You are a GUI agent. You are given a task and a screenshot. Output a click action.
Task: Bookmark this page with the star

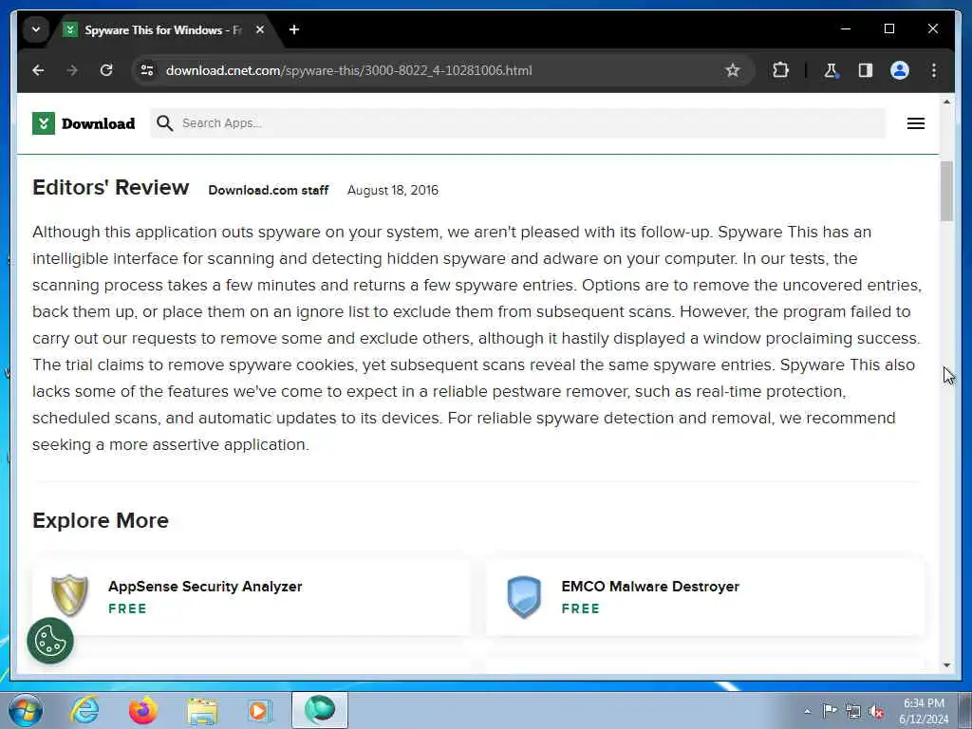point(733,70)
